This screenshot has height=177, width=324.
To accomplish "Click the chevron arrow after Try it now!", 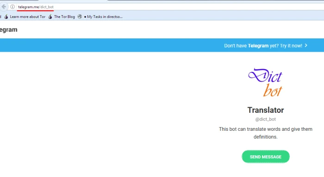I will [x=306, y=45].
